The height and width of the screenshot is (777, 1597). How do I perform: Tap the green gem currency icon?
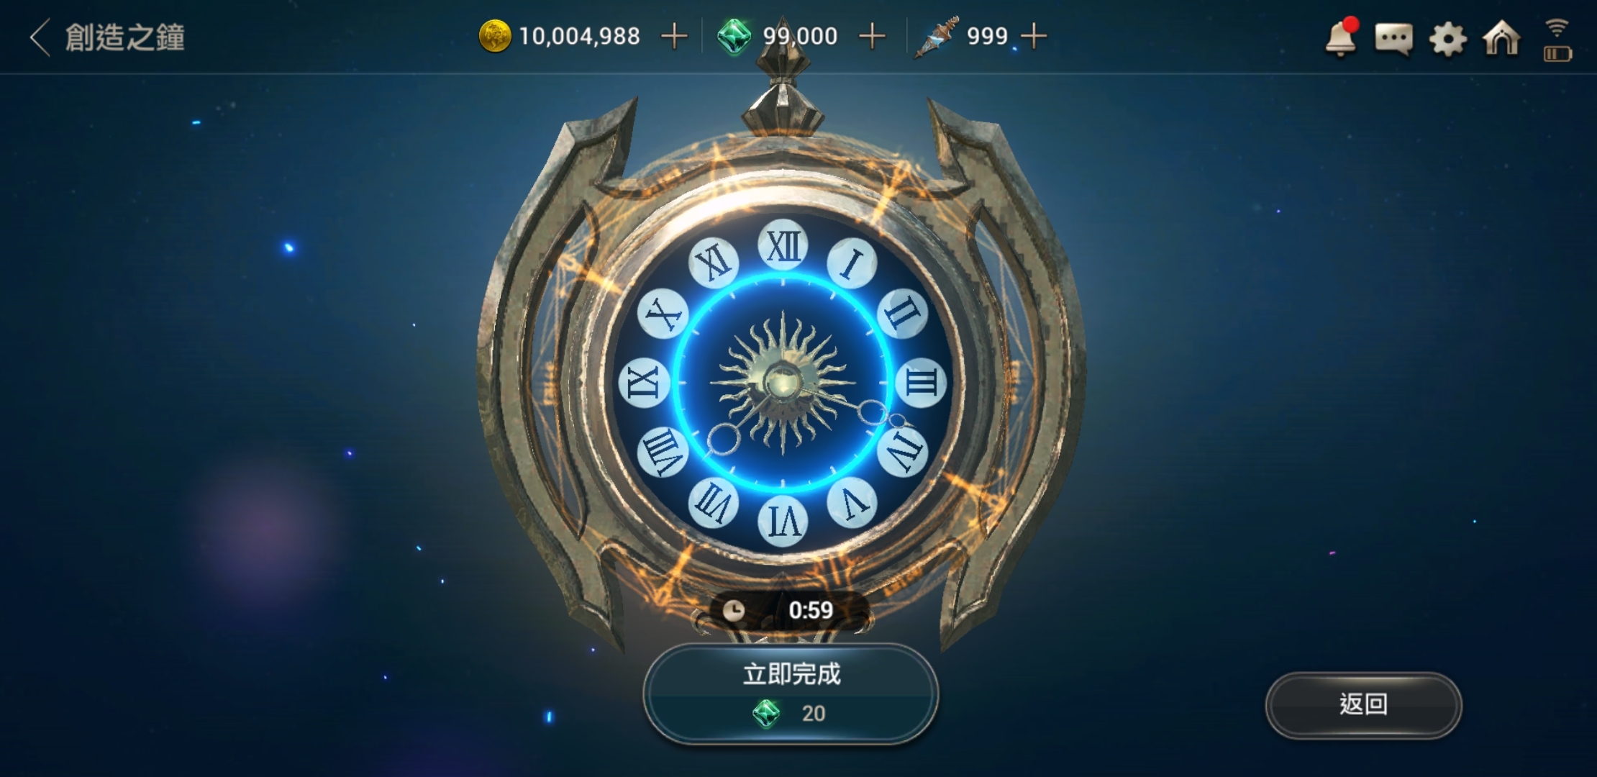tap(734, 36)
